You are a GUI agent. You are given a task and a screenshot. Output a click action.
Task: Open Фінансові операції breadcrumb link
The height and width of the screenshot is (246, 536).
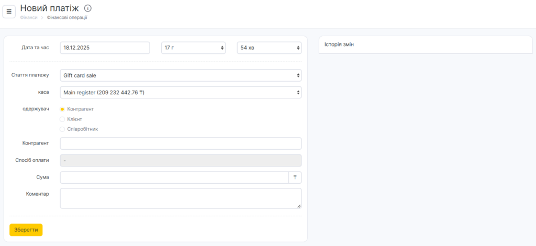point(67,18)
